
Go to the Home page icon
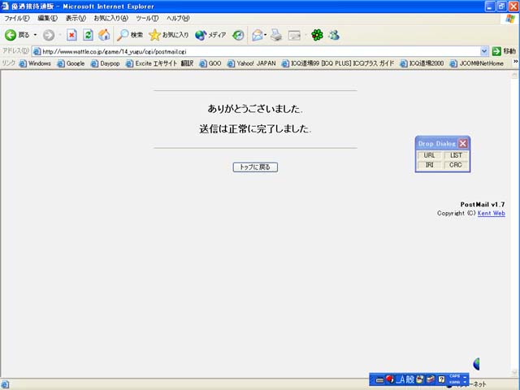click(104, 35)
